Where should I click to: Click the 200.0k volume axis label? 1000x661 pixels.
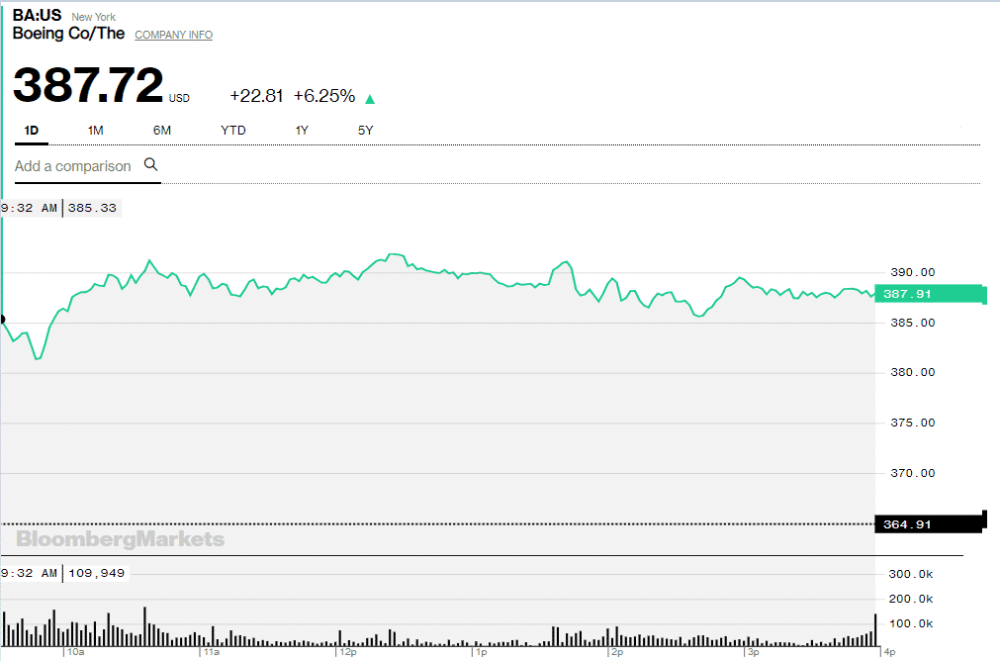(911, 599)
